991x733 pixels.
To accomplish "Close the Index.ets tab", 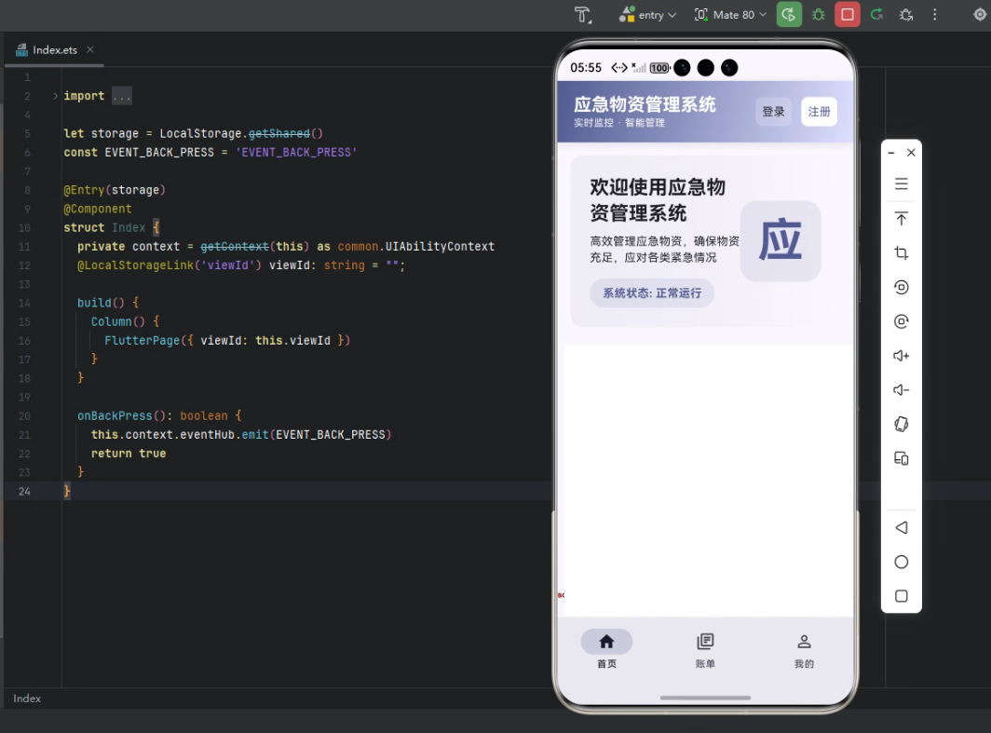I will (x=90, y=49).
